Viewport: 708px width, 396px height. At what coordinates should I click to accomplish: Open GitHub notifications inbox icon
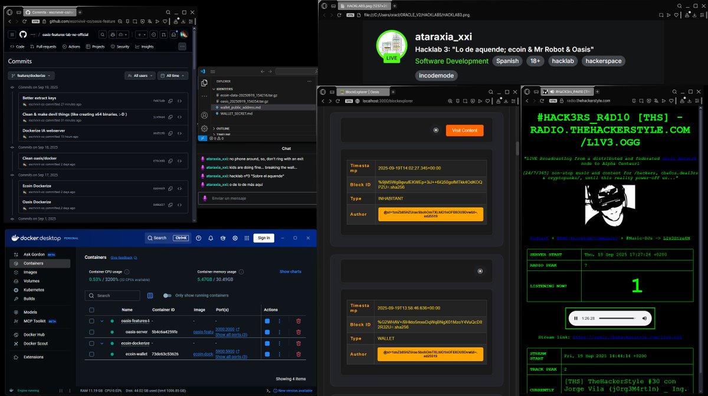point(174,34)
